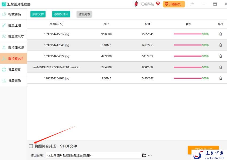
Task: Open the 格式转换 format conversion tab
Action: tap(13, 14)
